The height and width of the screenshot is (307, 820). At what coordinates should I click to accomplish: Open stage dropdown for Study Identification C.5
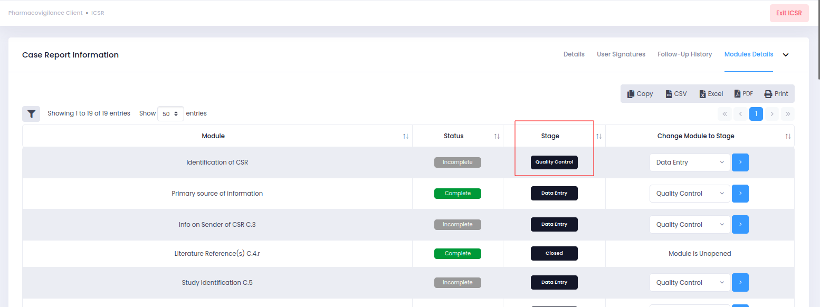690,283
